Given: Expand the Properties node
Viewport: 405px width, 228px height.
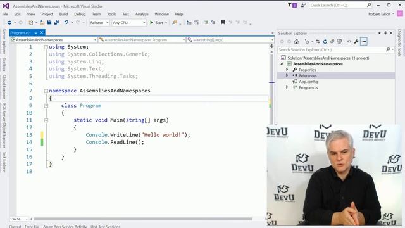Looking at the screenshot, I should pos(287,70).
